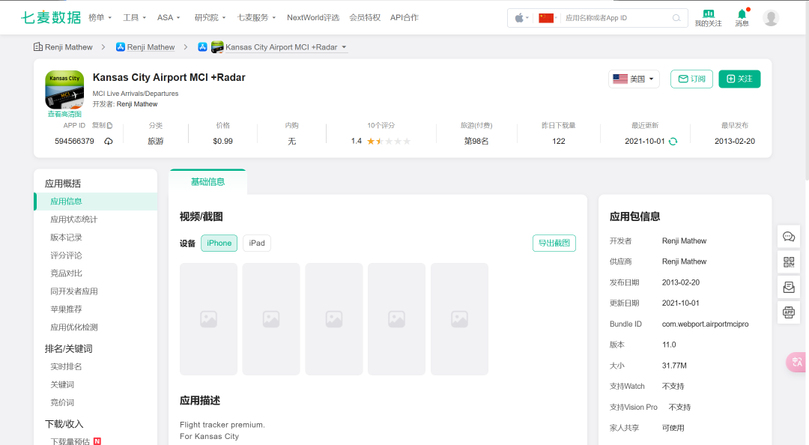Open 竞品对比 in the sidebar
The image size is (809, 445).
pos(66,273)
